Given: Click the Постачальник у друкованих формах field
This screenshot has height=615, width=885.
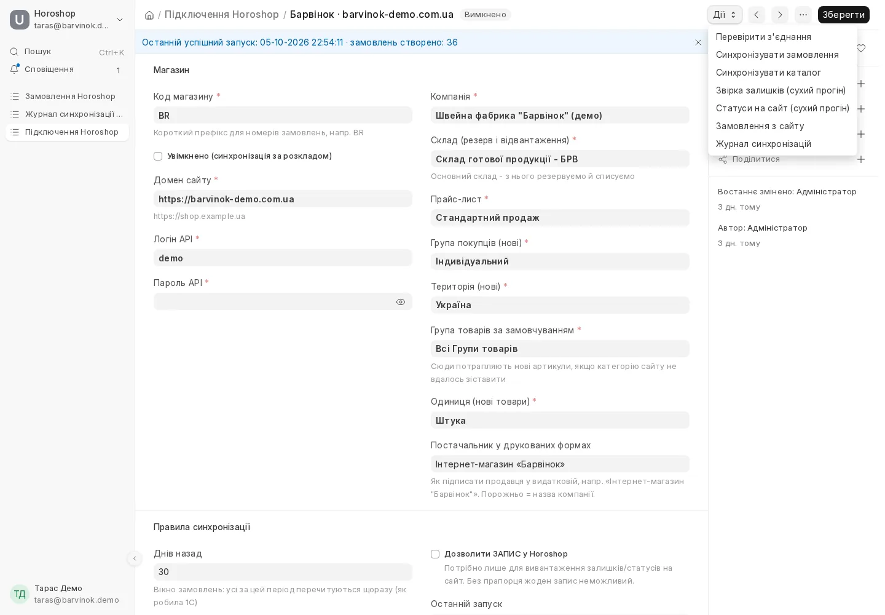Looking at the screenshot, I should coord(560,464).
